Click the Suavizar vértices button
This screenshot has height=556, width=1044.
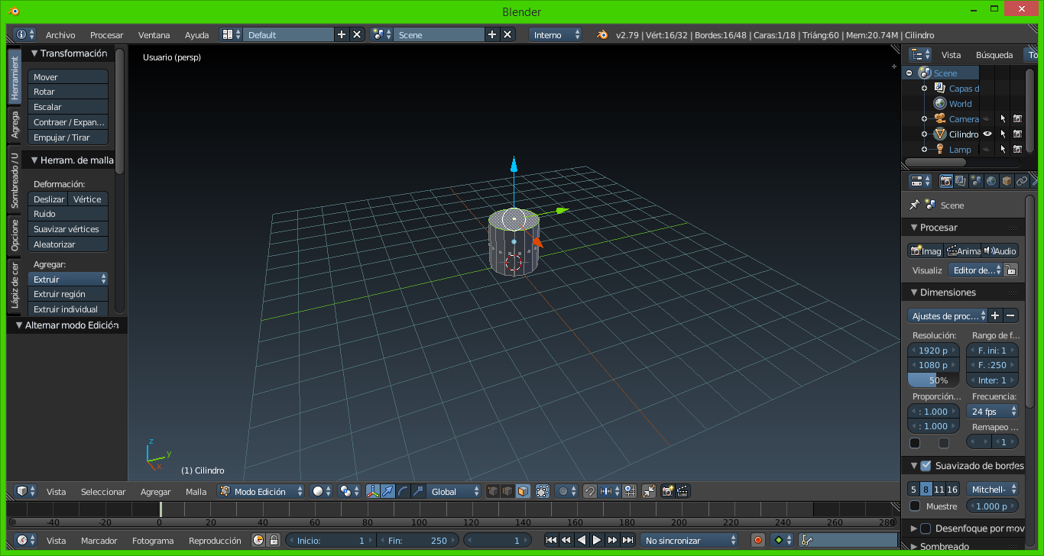point(68,229)
